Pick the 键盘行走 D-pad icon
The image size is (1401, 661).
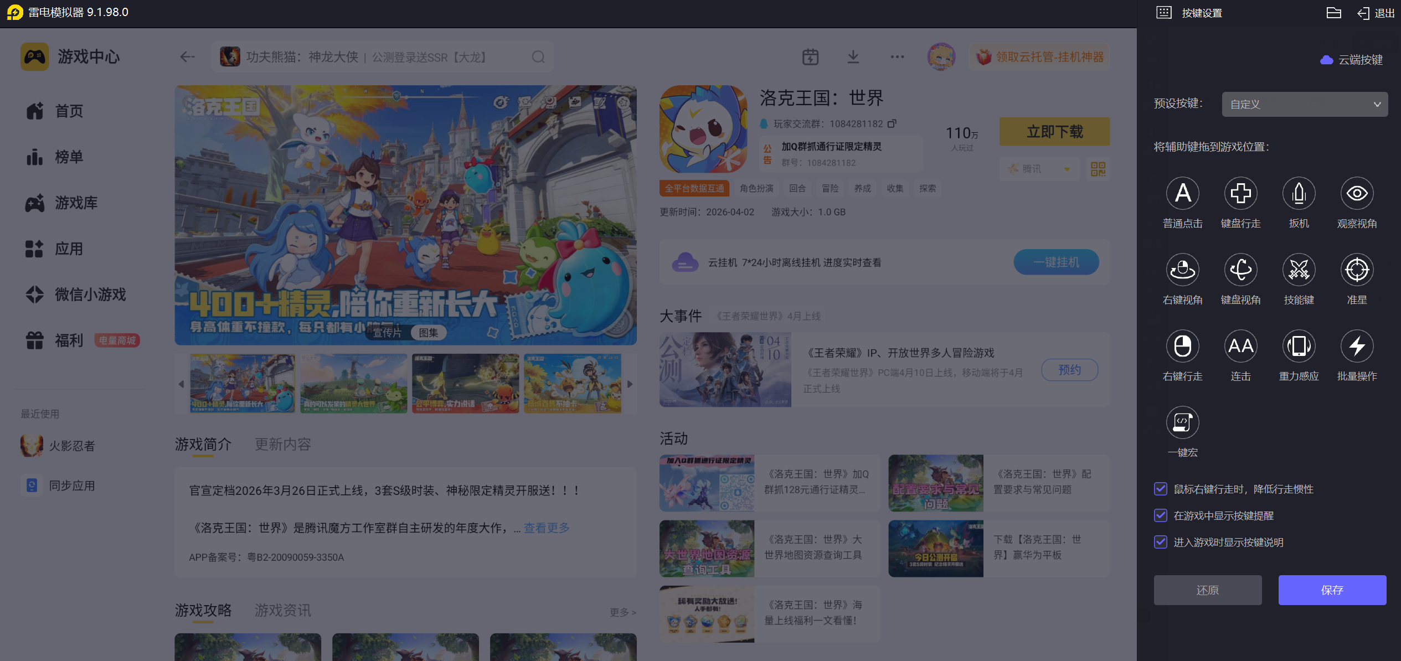tap(1240, 193)
